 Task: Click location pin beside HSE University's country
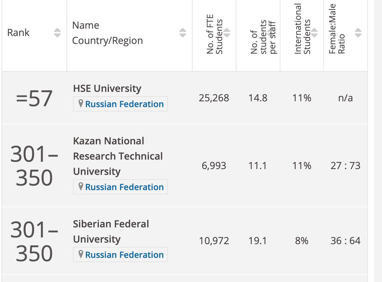tap(81, 104)
